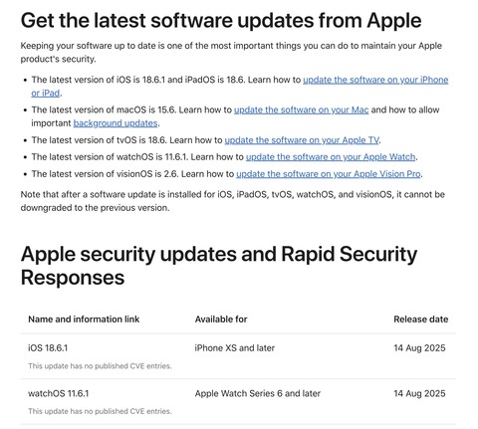Click the 'or iPad' link continuation

pyautogui.click(x=46, y=94)
